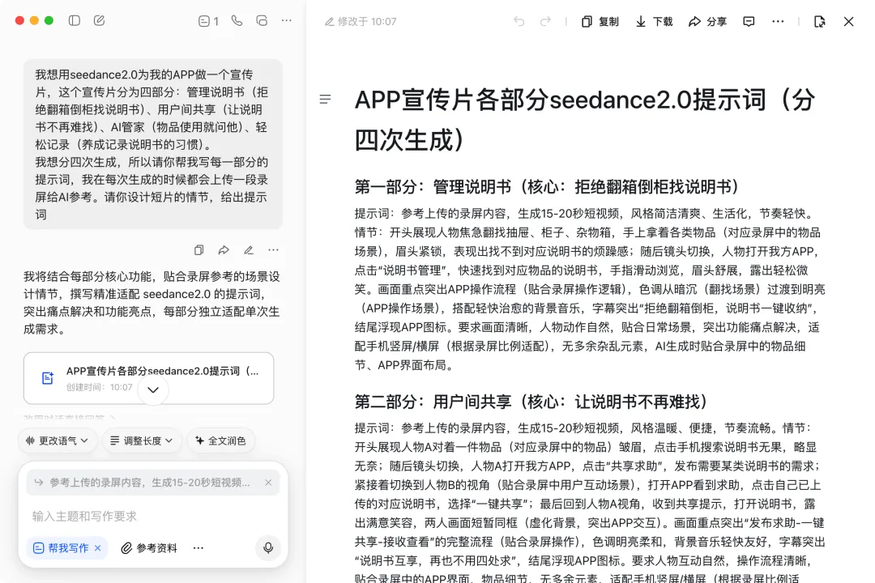875x583 pixels.
Task: Click the 创建时间: 10:07 label on file card
Action: (x=100, y=387)
